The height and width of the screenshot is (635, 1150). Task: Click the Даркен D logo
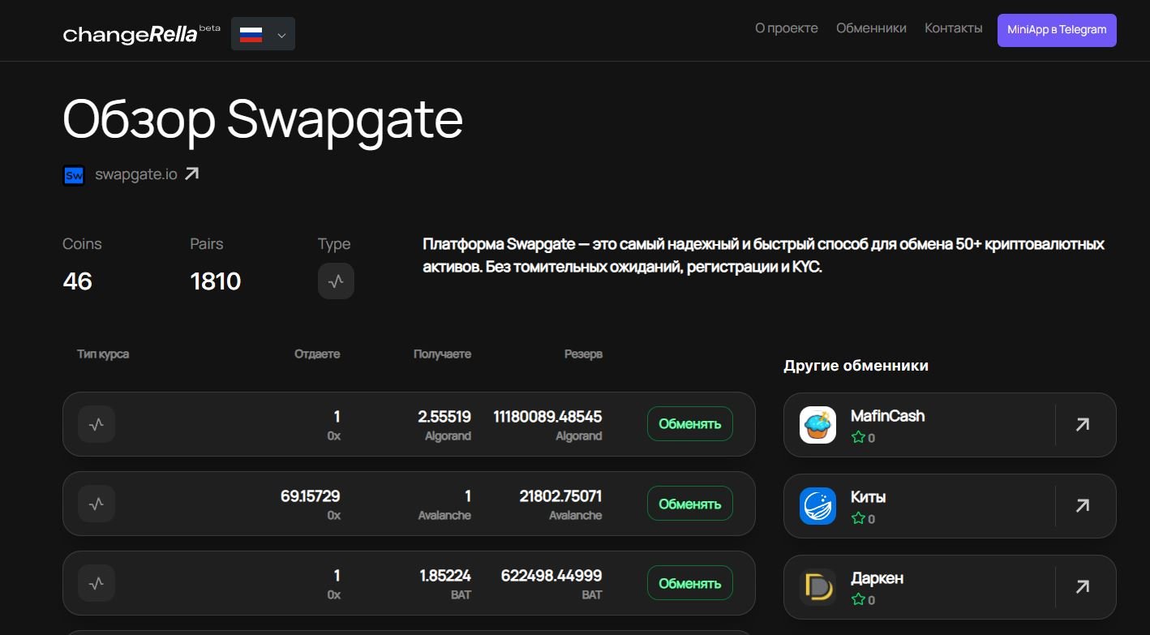[817, 587]
